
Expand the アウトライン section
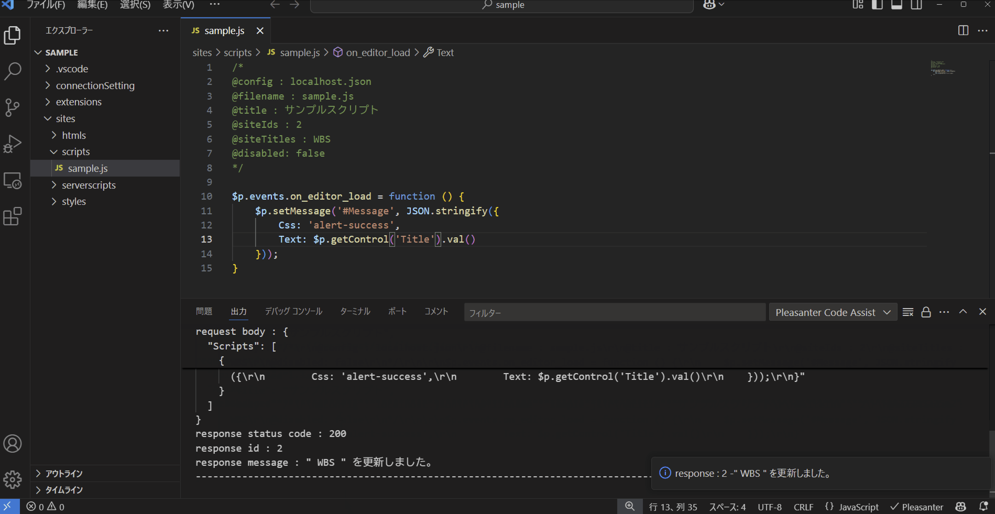(105, 473)
